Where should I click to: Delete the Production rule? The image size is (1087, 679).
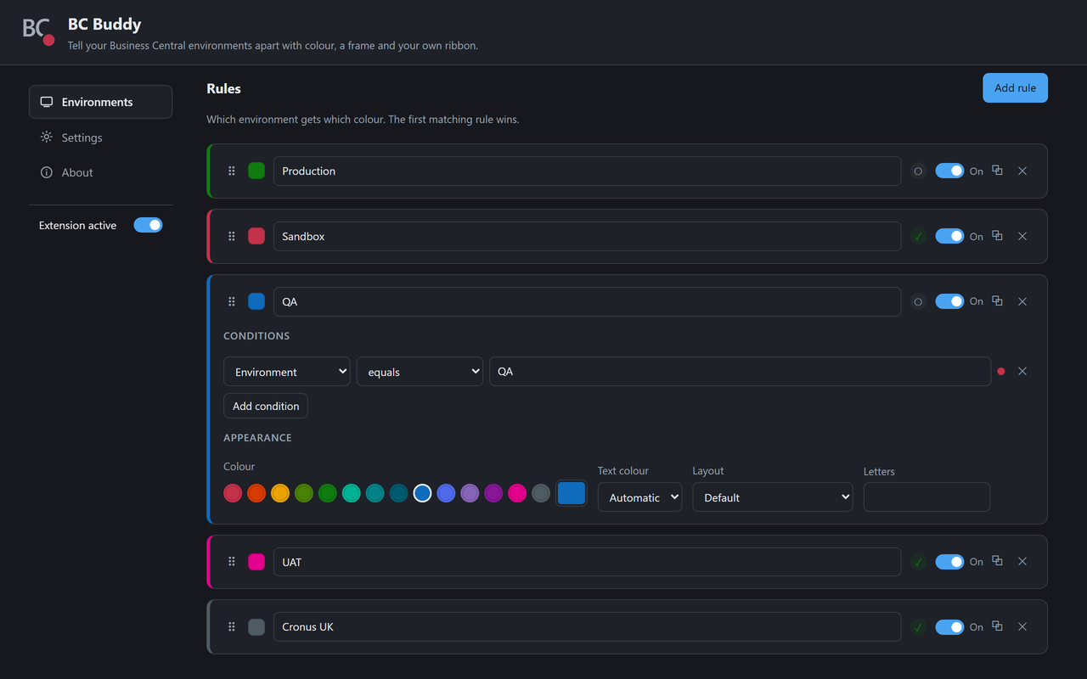(x=1022, y=171)
